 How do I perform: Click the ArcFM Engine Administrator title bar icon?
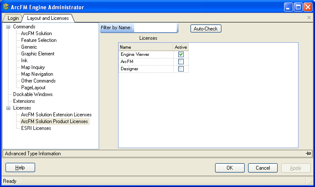[6, 7]
